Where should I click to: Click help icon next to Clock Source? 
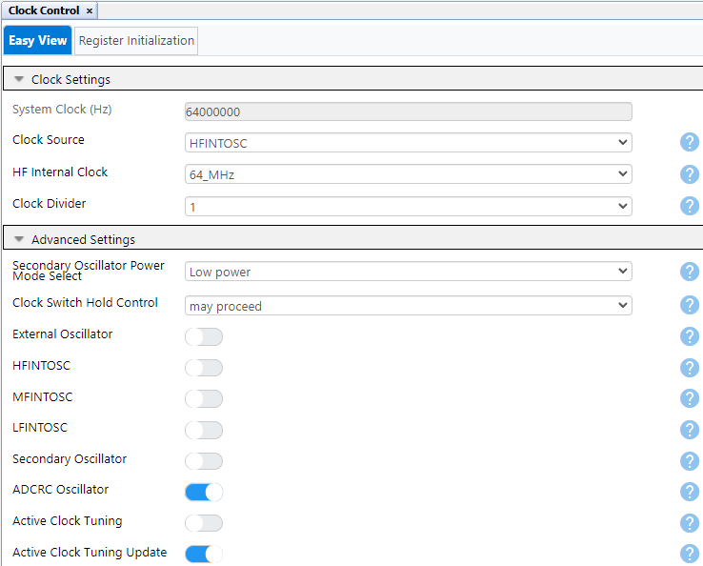(690, 143)
